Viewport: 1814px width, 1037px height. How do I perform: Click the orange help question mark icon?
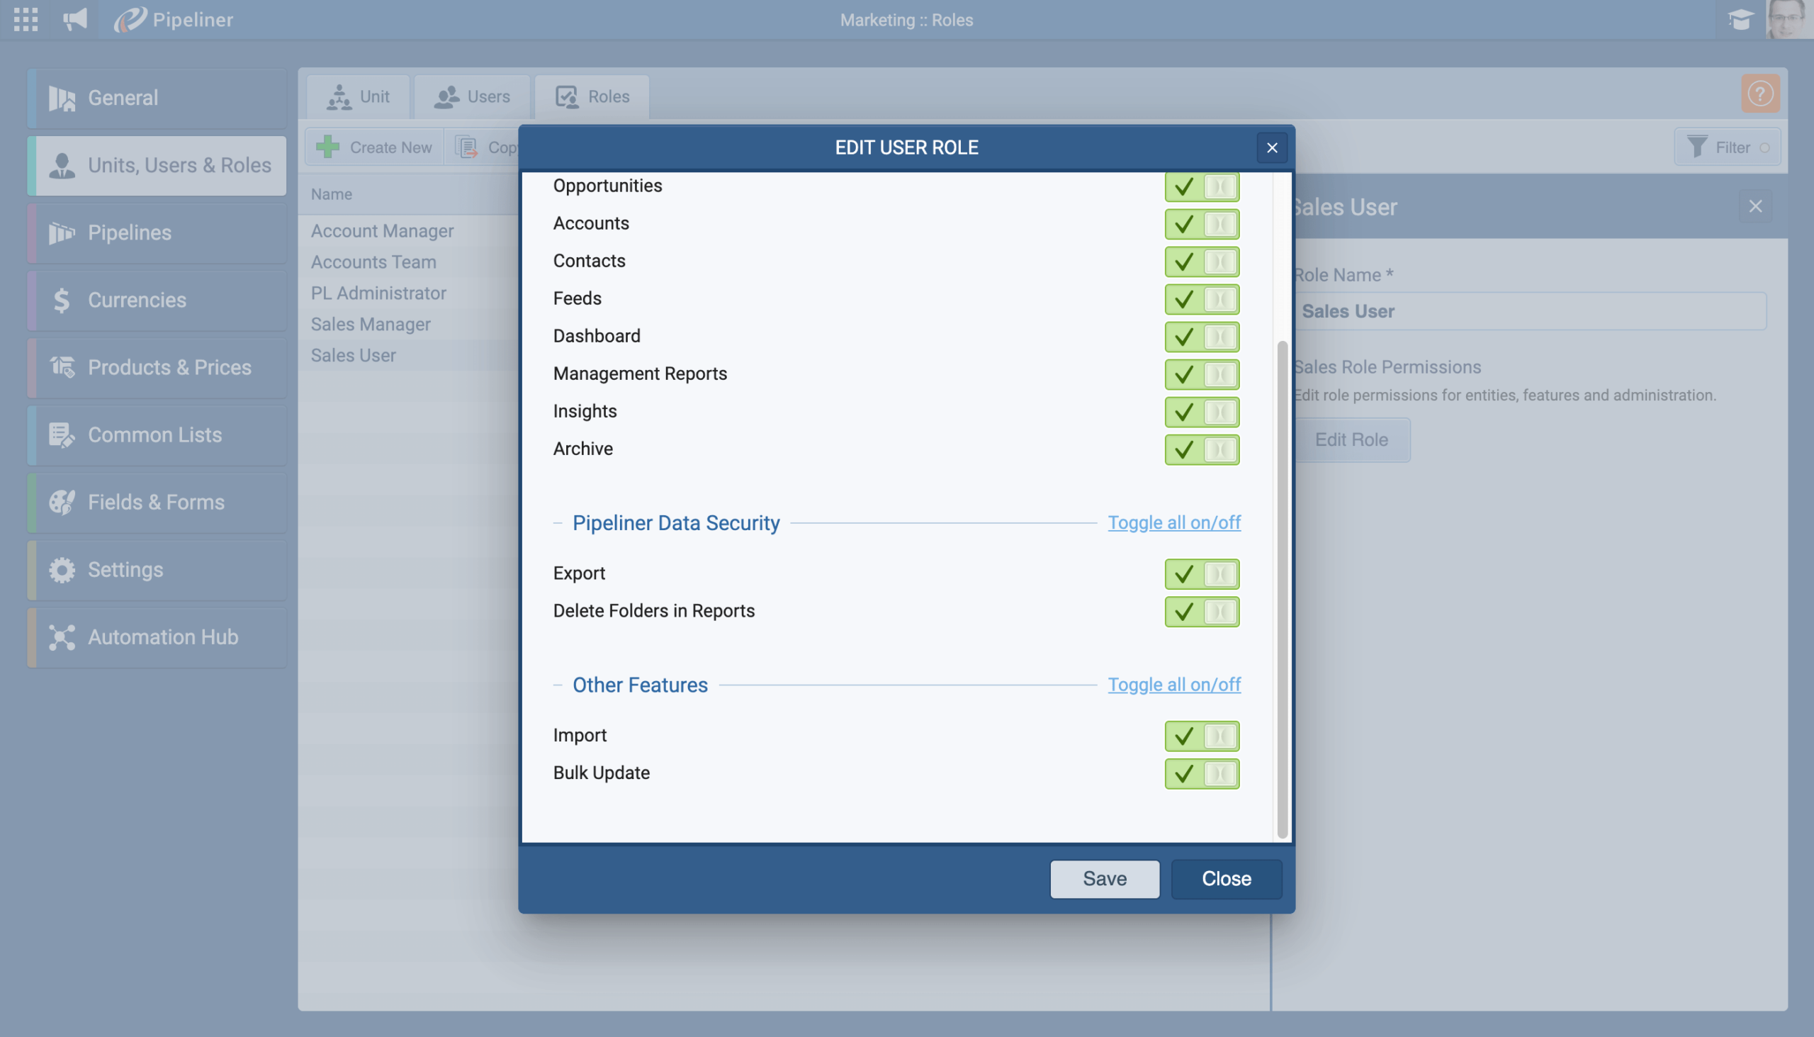click(x=1760, y=94)
